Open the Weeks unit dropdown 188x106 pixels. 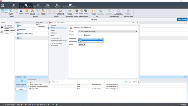[88, 35]
